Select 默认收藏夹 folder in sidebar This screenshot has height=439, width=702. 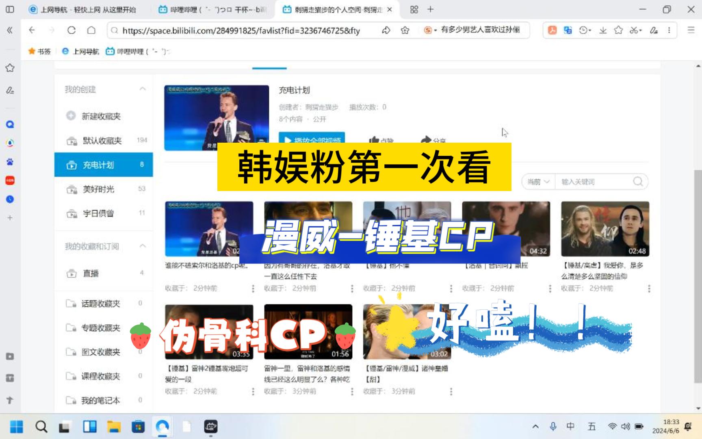104,141
